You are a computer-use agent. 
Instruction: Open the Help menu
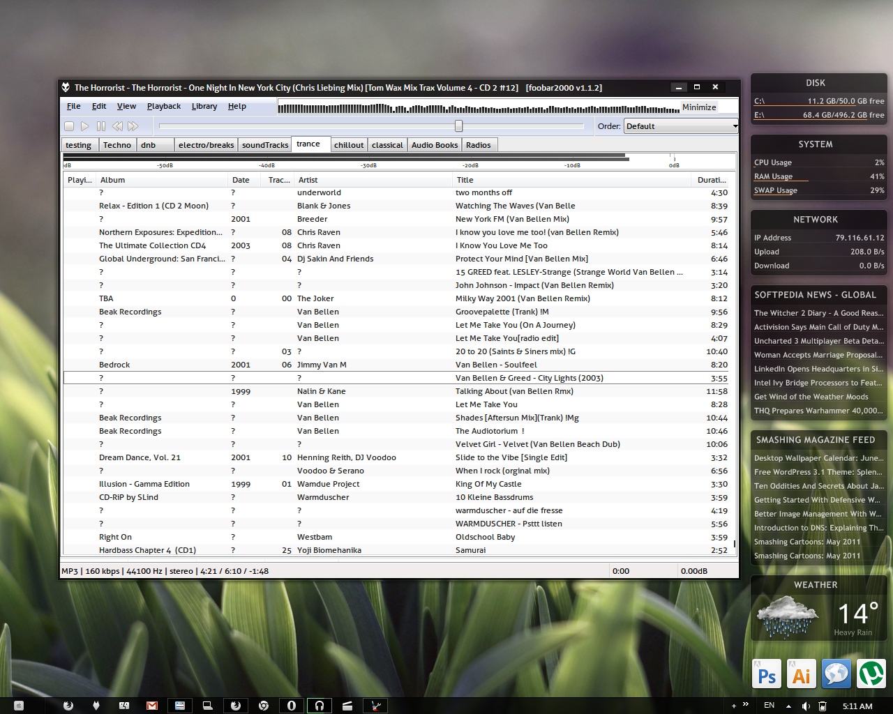(237, 106)
